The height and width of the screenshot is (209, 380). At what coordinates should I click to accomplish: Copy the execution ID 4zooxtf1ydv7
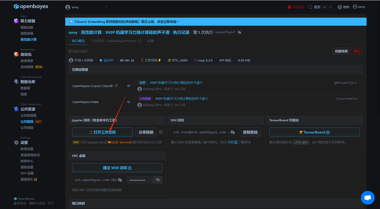point(240,32)
